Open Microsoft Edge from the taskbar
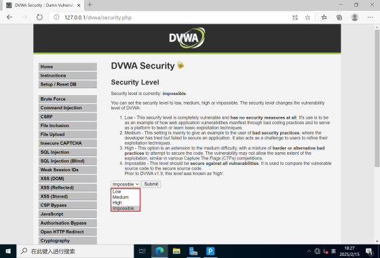 point(159,251)
